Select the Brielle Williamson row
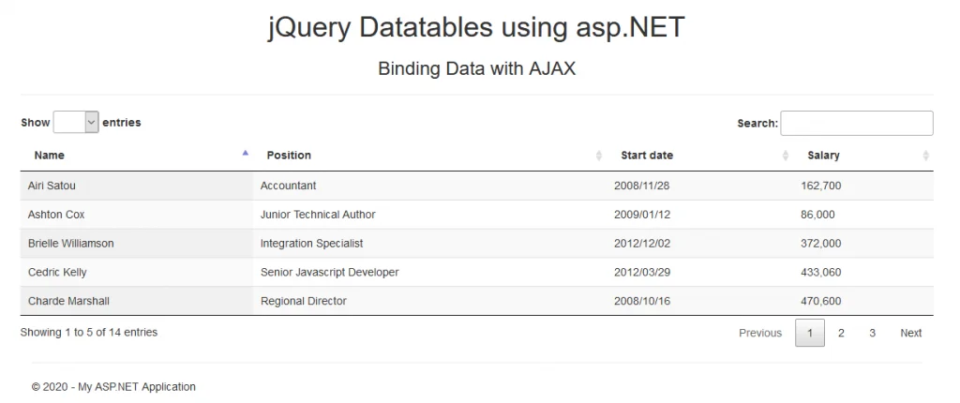The image size is (960, 403). 71,244
